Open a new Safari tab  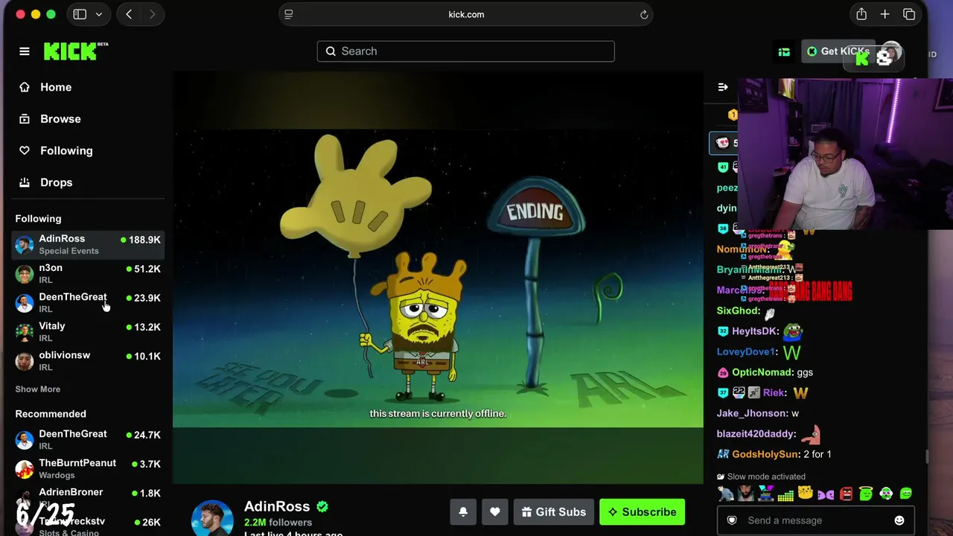(885, 14)
